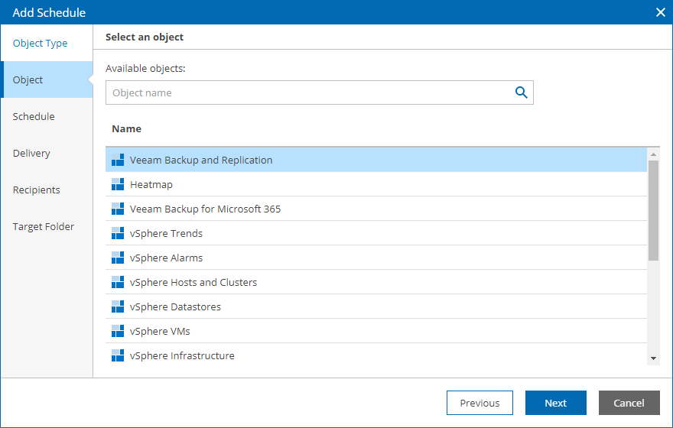673x428 pixels.
Task: Select the 'Heatmap' row
Action: 376,184
